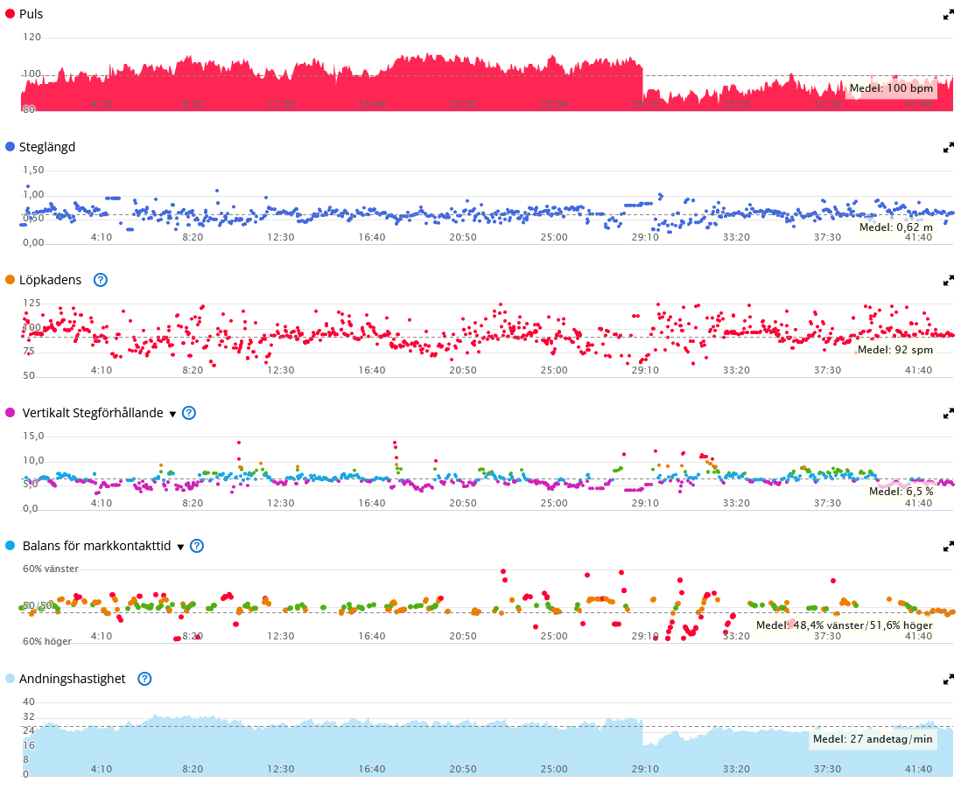Expand the Vertikalt Stegförhållande chart to fullscreen
Image resolution: width=968 pixels, height=789 pixels.
pyautogui.click(x=948, y=414)
